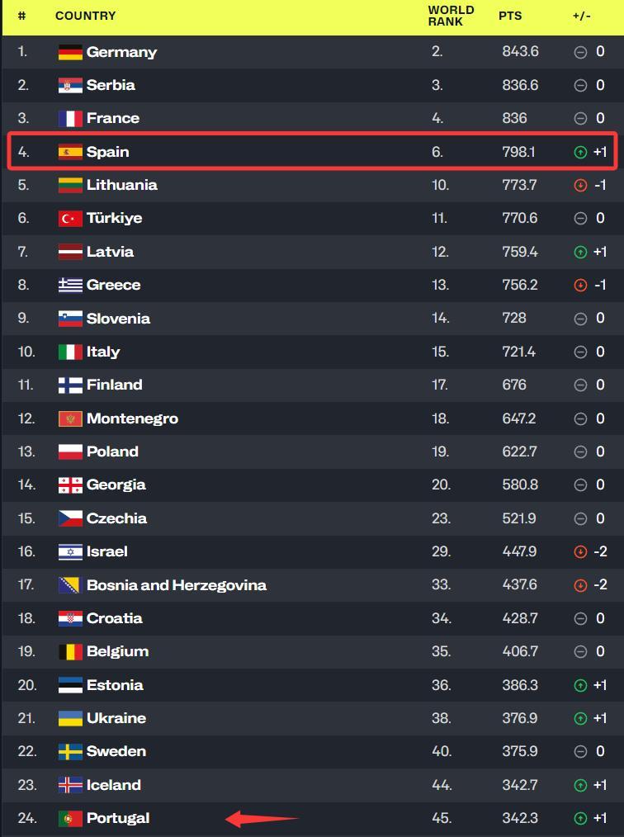624x837 pixels.
Task: Click the Greece flag icon
Action: [x=70, y=285]
